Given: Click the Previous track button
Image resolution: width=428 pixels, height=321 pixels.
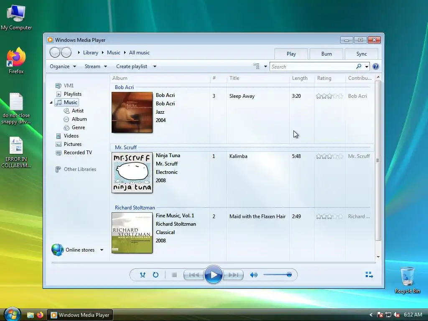Looking at the screenshot, I should 194,275.
